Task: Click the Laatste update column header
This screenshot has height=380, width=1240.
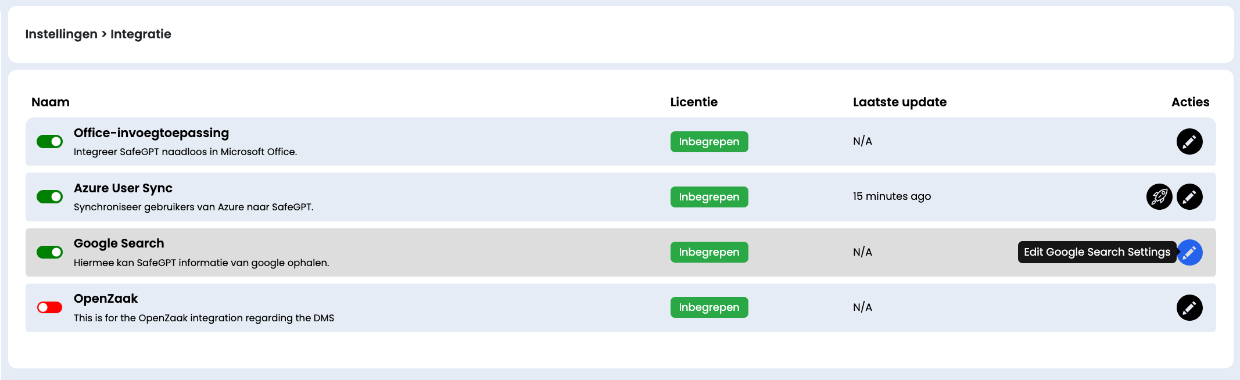Action: 899,102
